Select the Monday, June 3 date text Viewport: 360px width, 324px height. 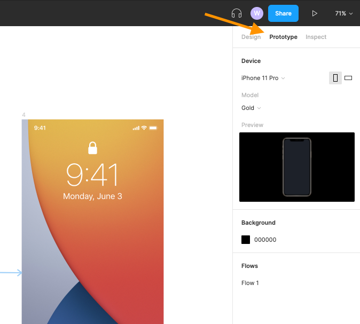pos(92,196)
